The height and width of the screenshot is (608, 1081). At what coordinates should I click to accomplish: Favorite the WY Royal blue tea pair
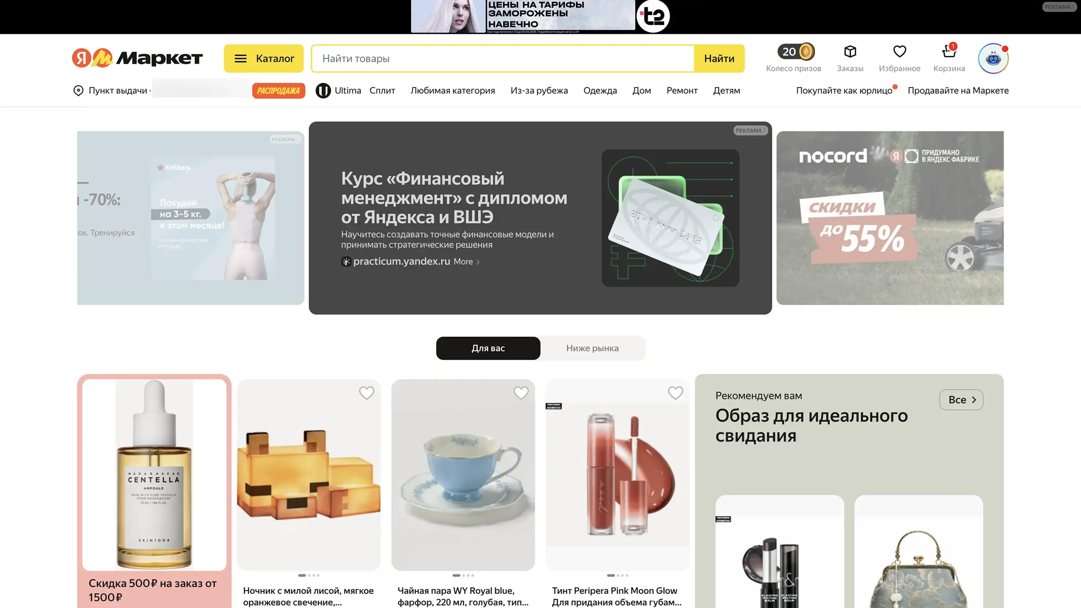click(x=521, y=393)
